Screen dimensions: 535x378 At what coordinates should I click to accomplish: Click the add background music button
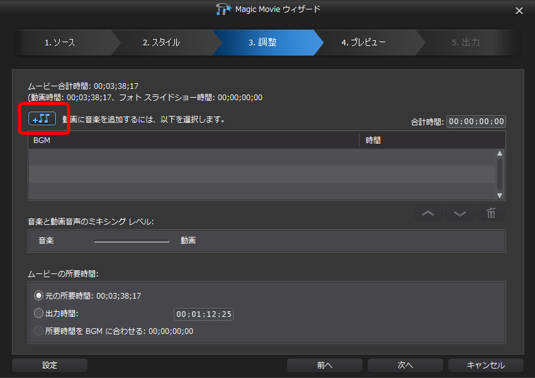tap(43, 119)
